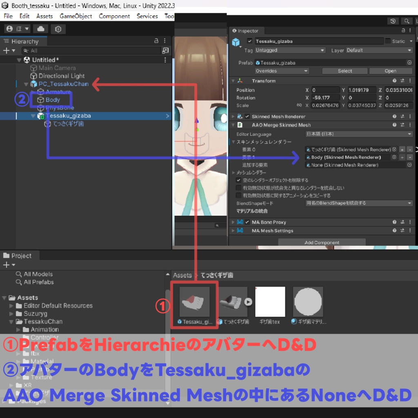Toggle constrained scale proportions link icon

(x=299, y=105)
